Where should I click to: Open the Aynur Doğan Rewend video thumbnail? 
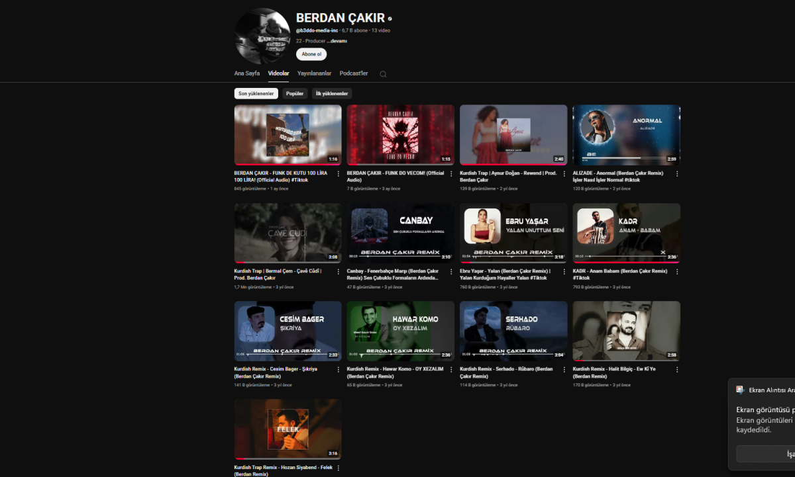(513, 135)
